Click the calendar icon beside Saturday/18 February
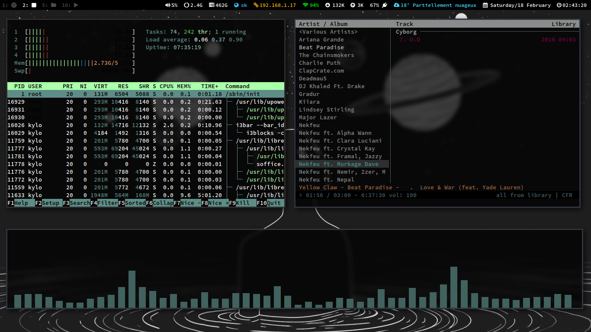Viewport: 591px width, 332px height. click(x=485, y=5)
